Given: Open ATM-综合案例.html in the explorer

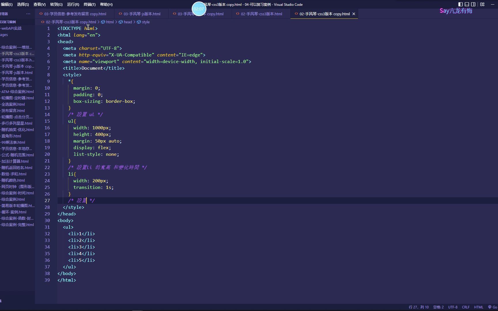Looking at the screenshot, I should [17, 92].
